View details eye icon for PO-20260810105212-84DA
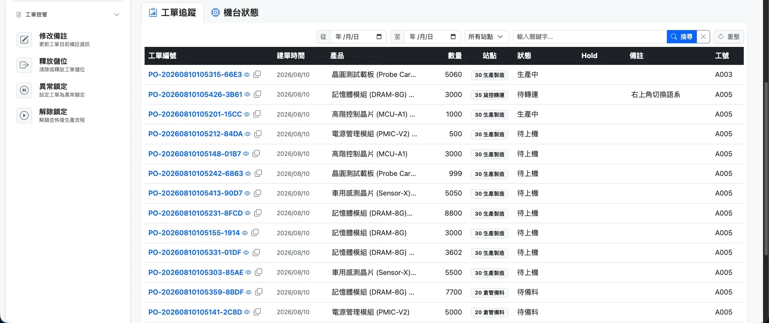 pyautogui.click(x=248, y=134)
